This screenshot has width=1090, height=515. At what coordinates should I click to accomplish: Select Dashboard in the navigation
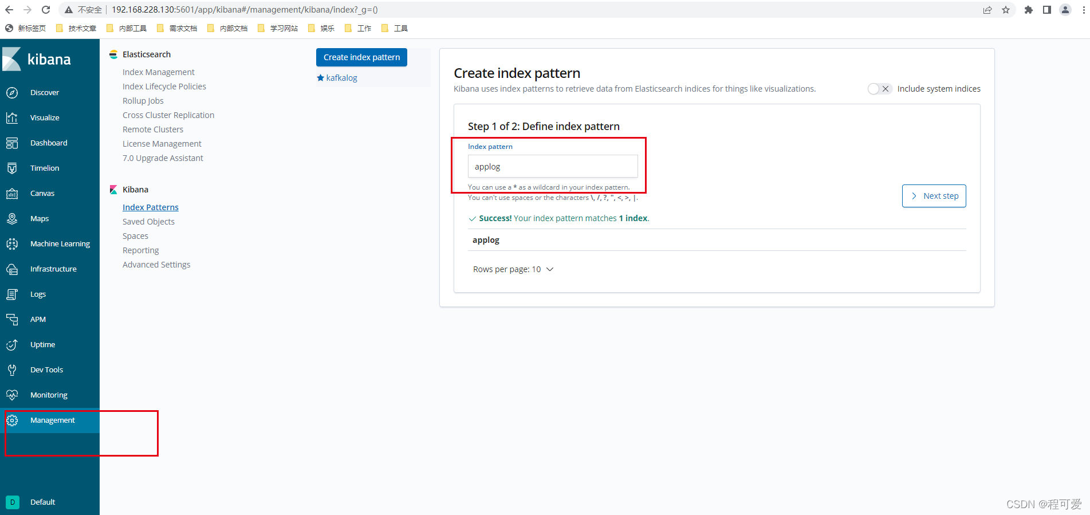click(49, 143)
